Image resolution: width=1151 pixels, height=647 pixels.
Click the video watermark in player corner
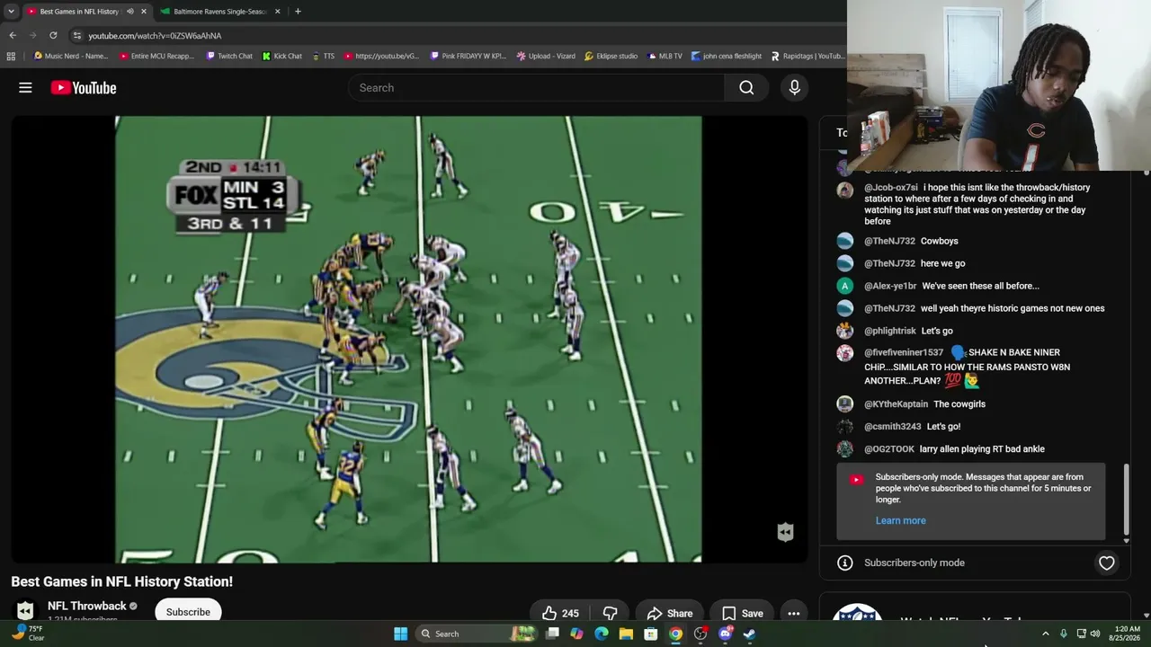(785, 532)
